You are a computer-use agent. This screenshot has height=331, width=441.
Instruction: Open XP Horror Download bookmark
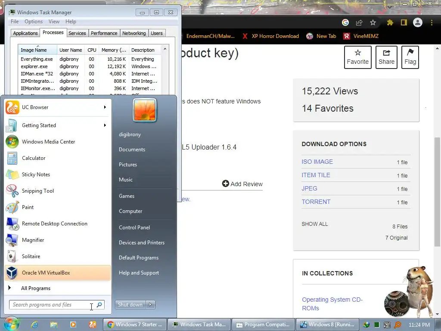pos(270,36)
